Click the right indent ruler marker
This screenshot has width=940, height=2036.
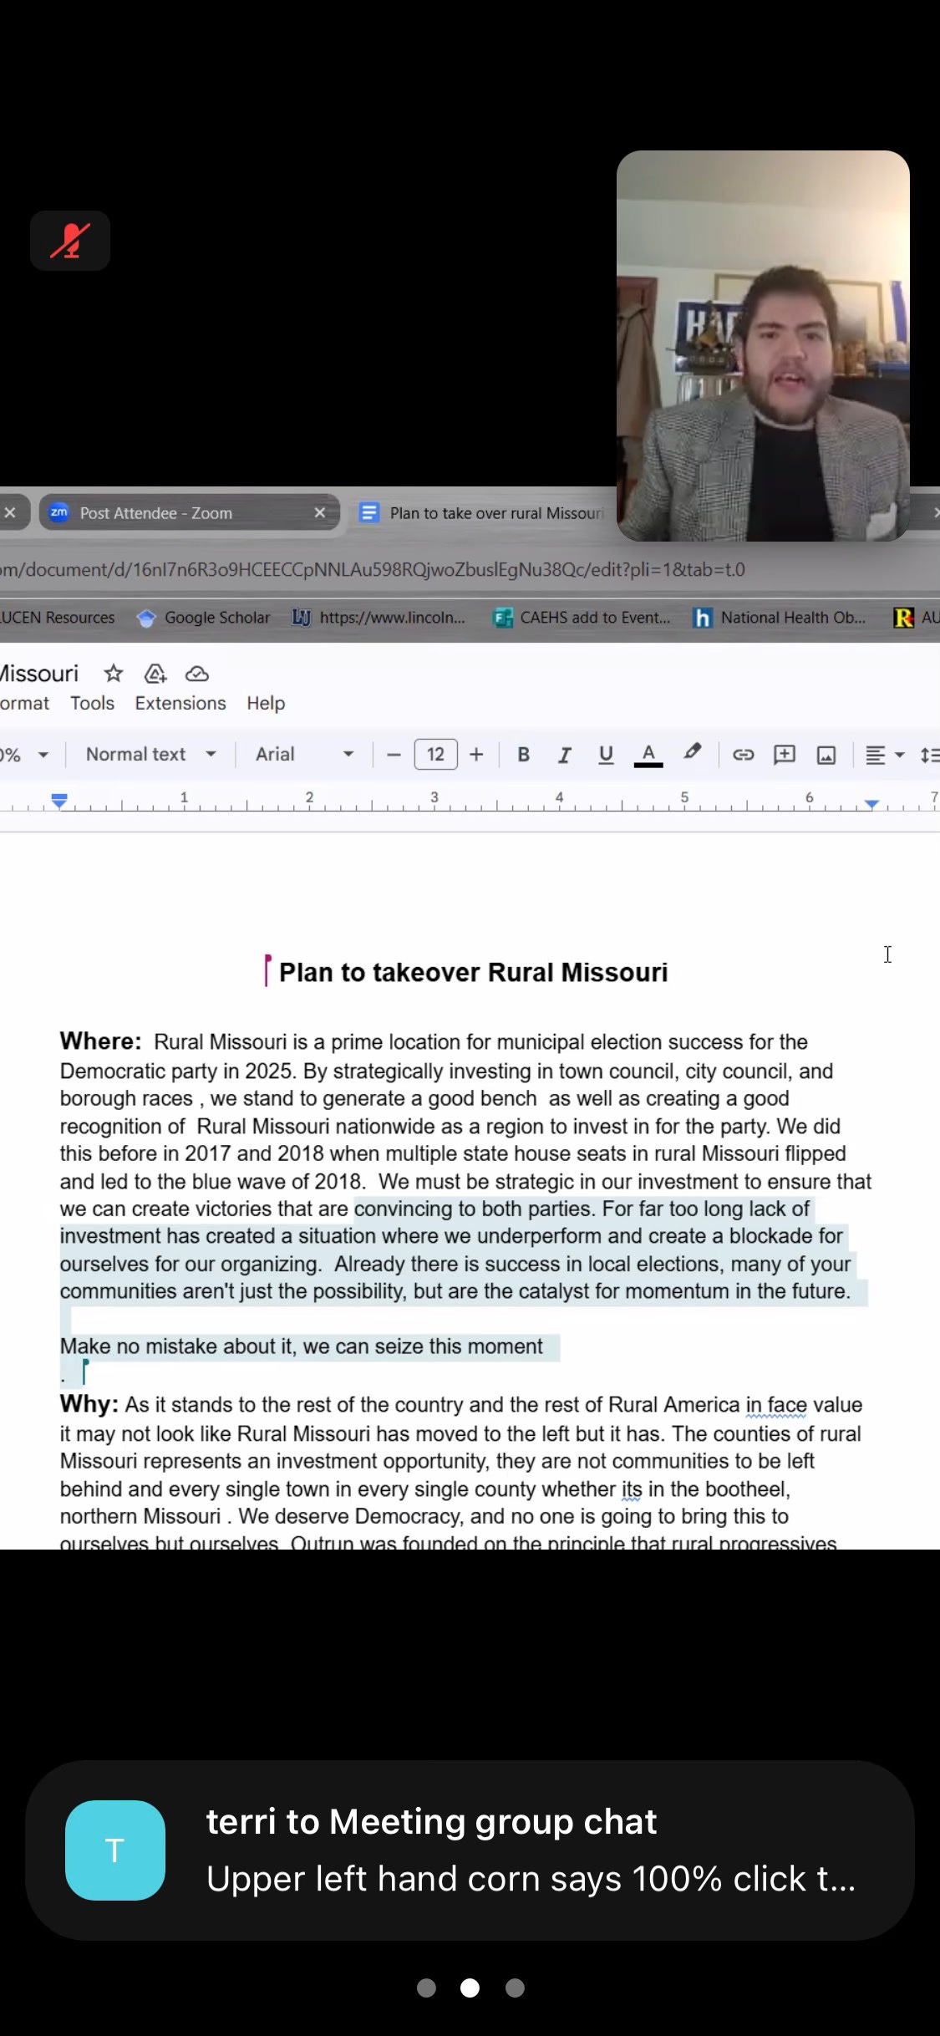click(871, 804)
